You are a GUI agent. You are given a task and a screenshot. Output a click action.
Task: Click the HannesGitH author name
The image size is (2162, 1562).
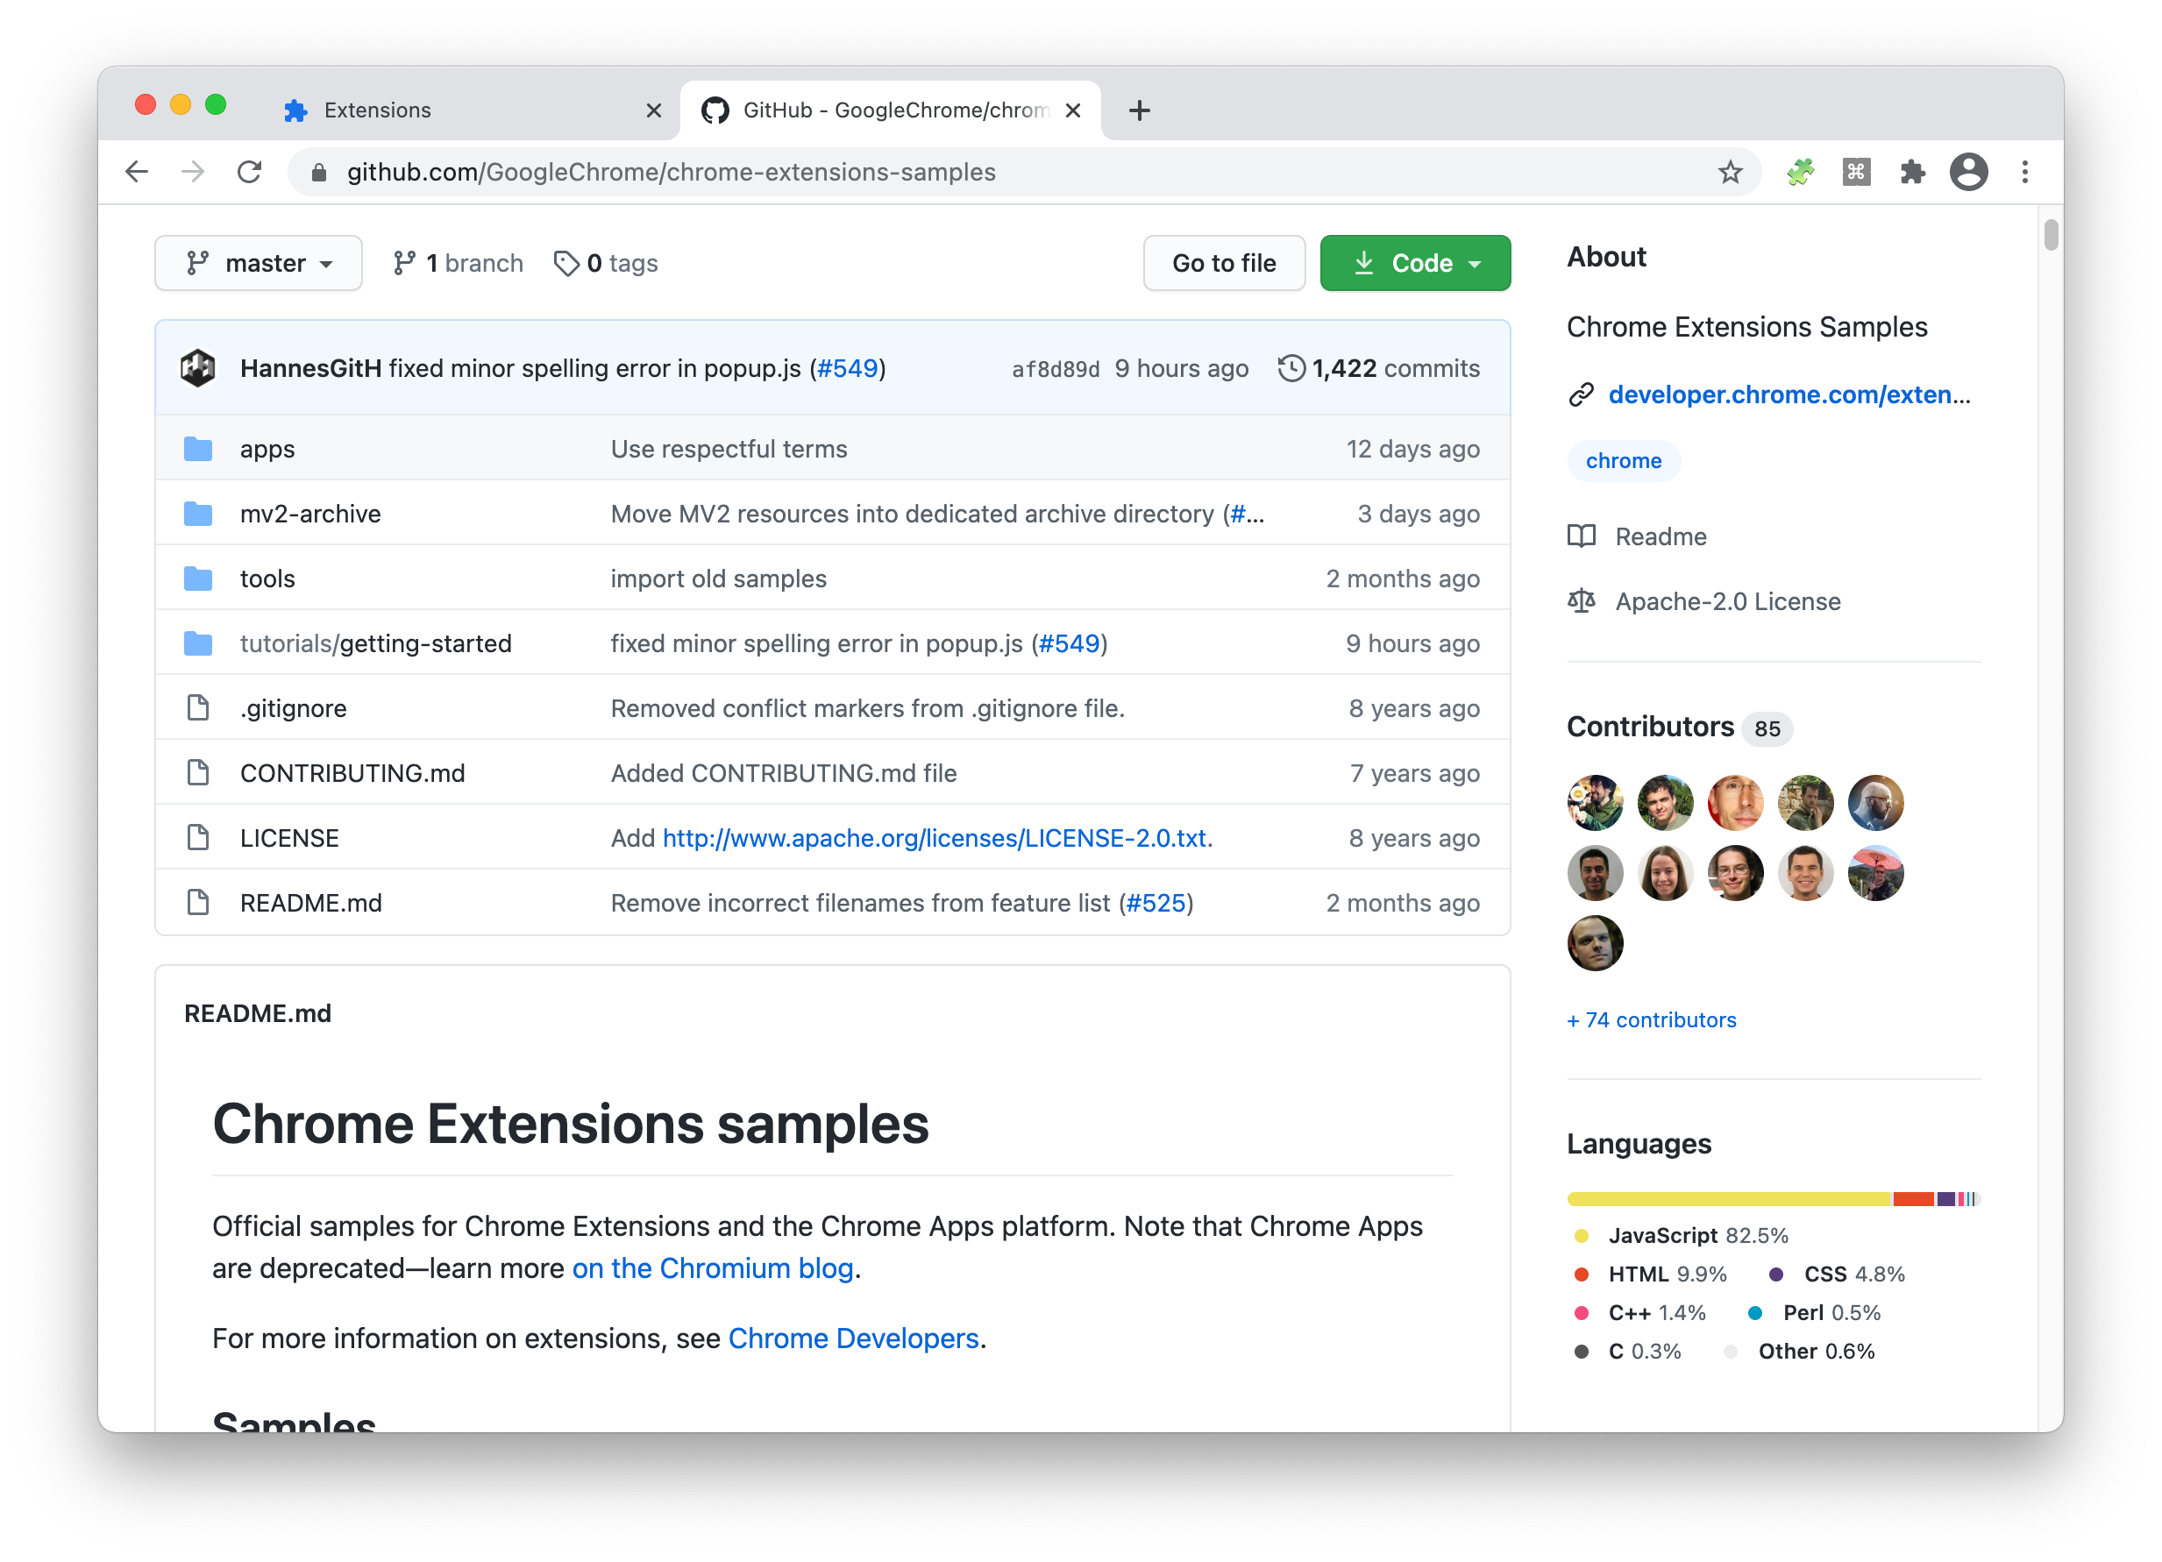[310, 368]
